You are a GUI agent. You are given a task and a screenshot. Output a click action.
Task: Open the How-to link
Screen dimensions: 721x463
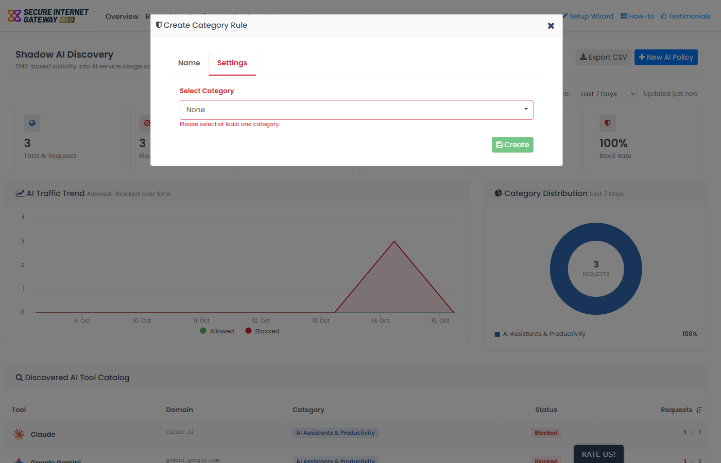(x=637, y=16)
